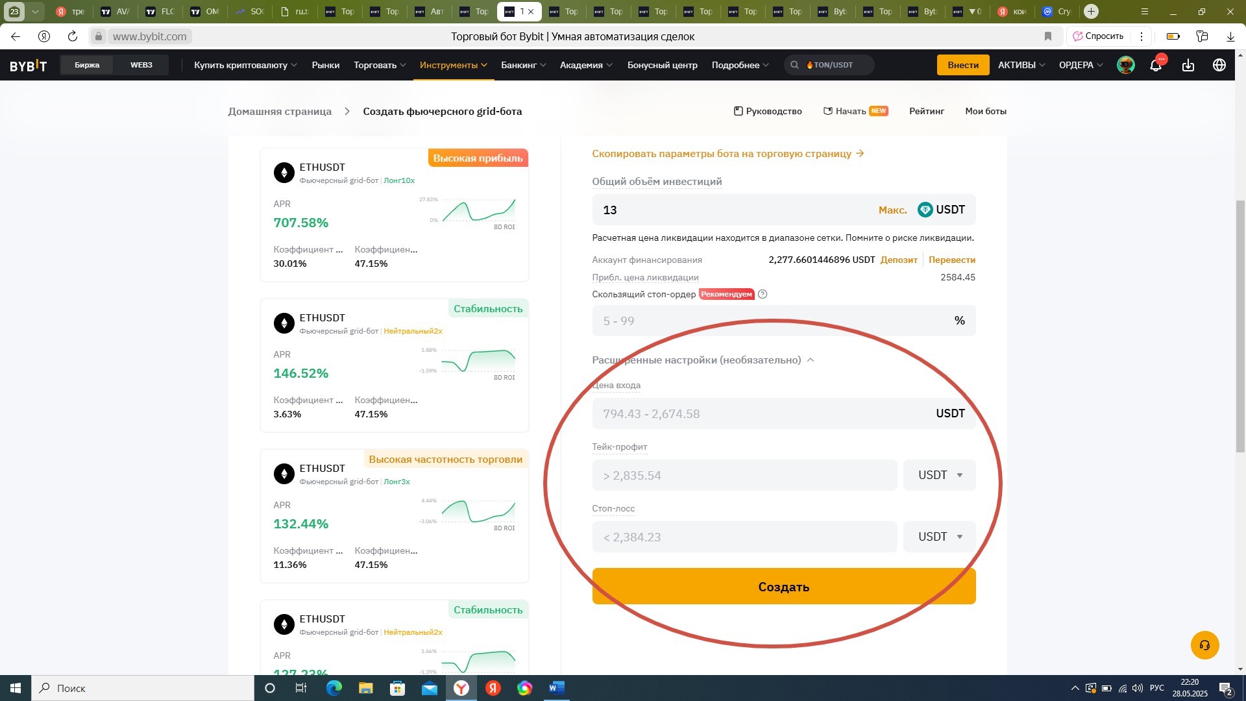Open Windows Start menu
The height and width of the screenshot is (701, 1246).
click(x=16, y=688)
